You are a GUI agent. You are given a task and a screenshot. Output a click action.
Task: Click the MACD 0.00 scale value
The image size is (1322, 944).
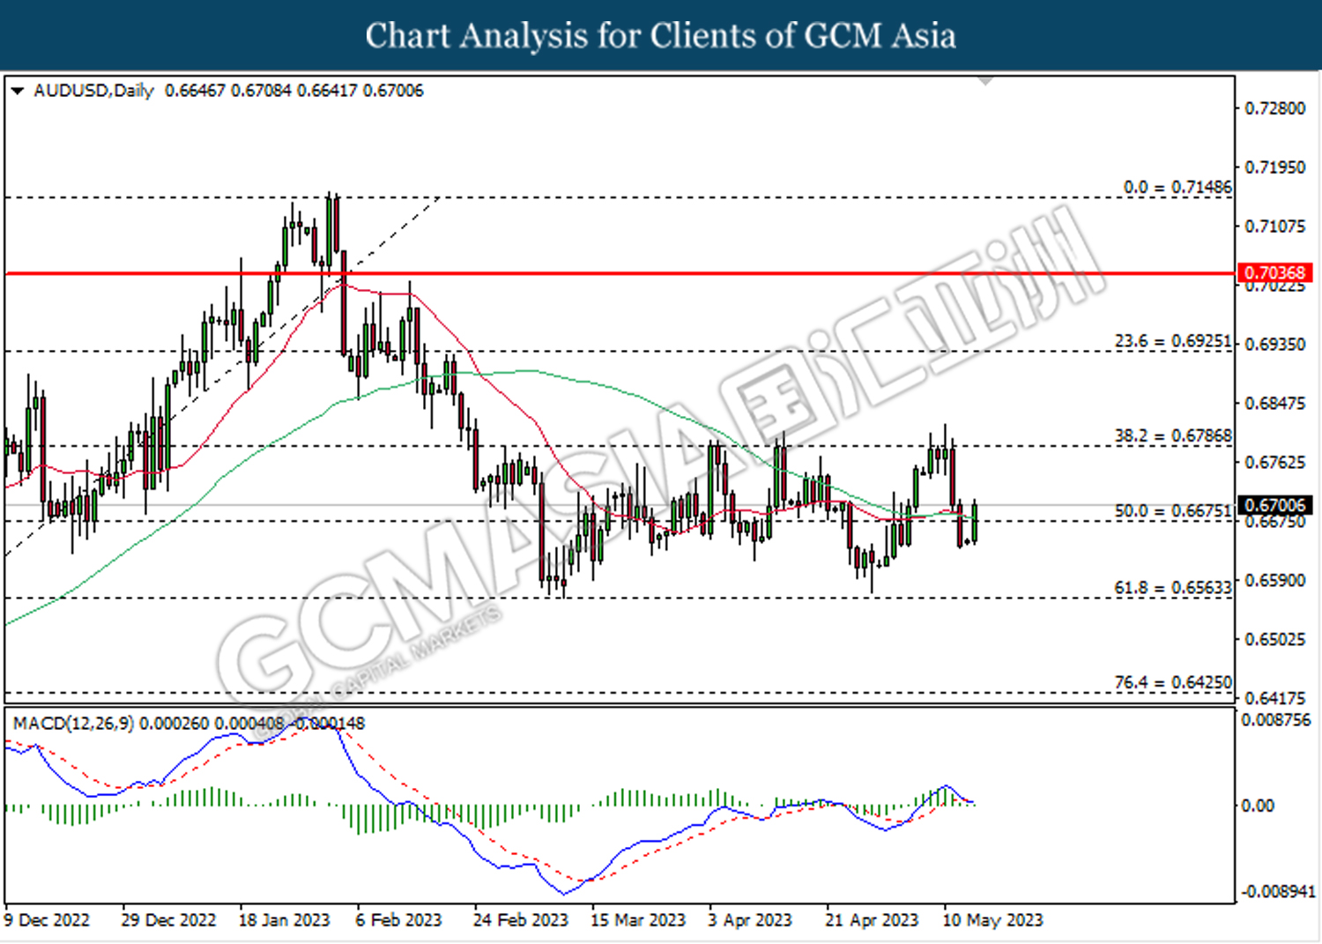click(1258, 806)
